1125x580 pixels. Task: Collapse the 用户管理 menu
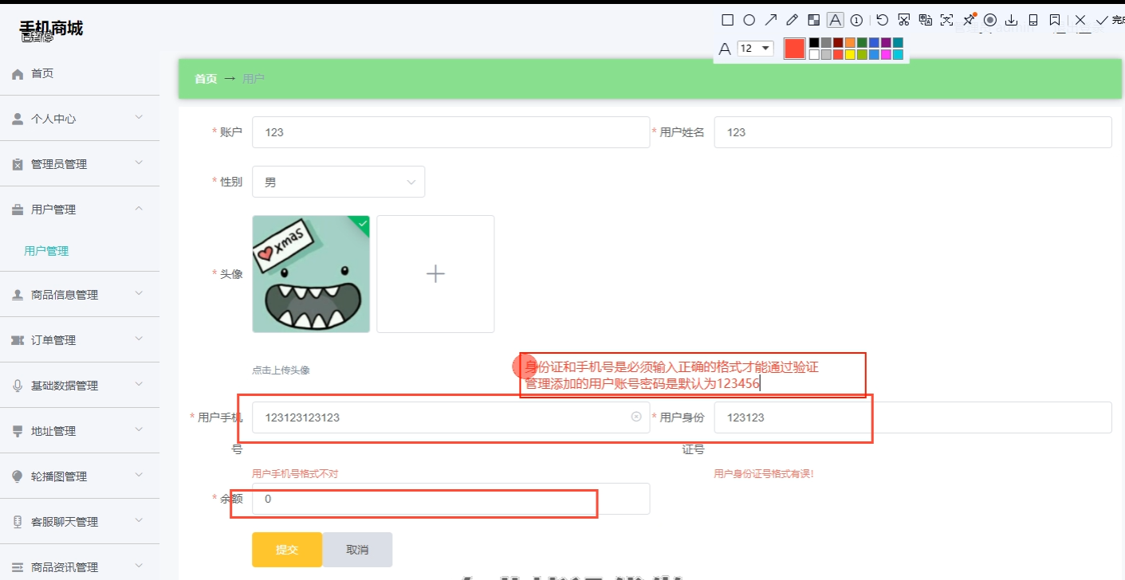[80, 210]
